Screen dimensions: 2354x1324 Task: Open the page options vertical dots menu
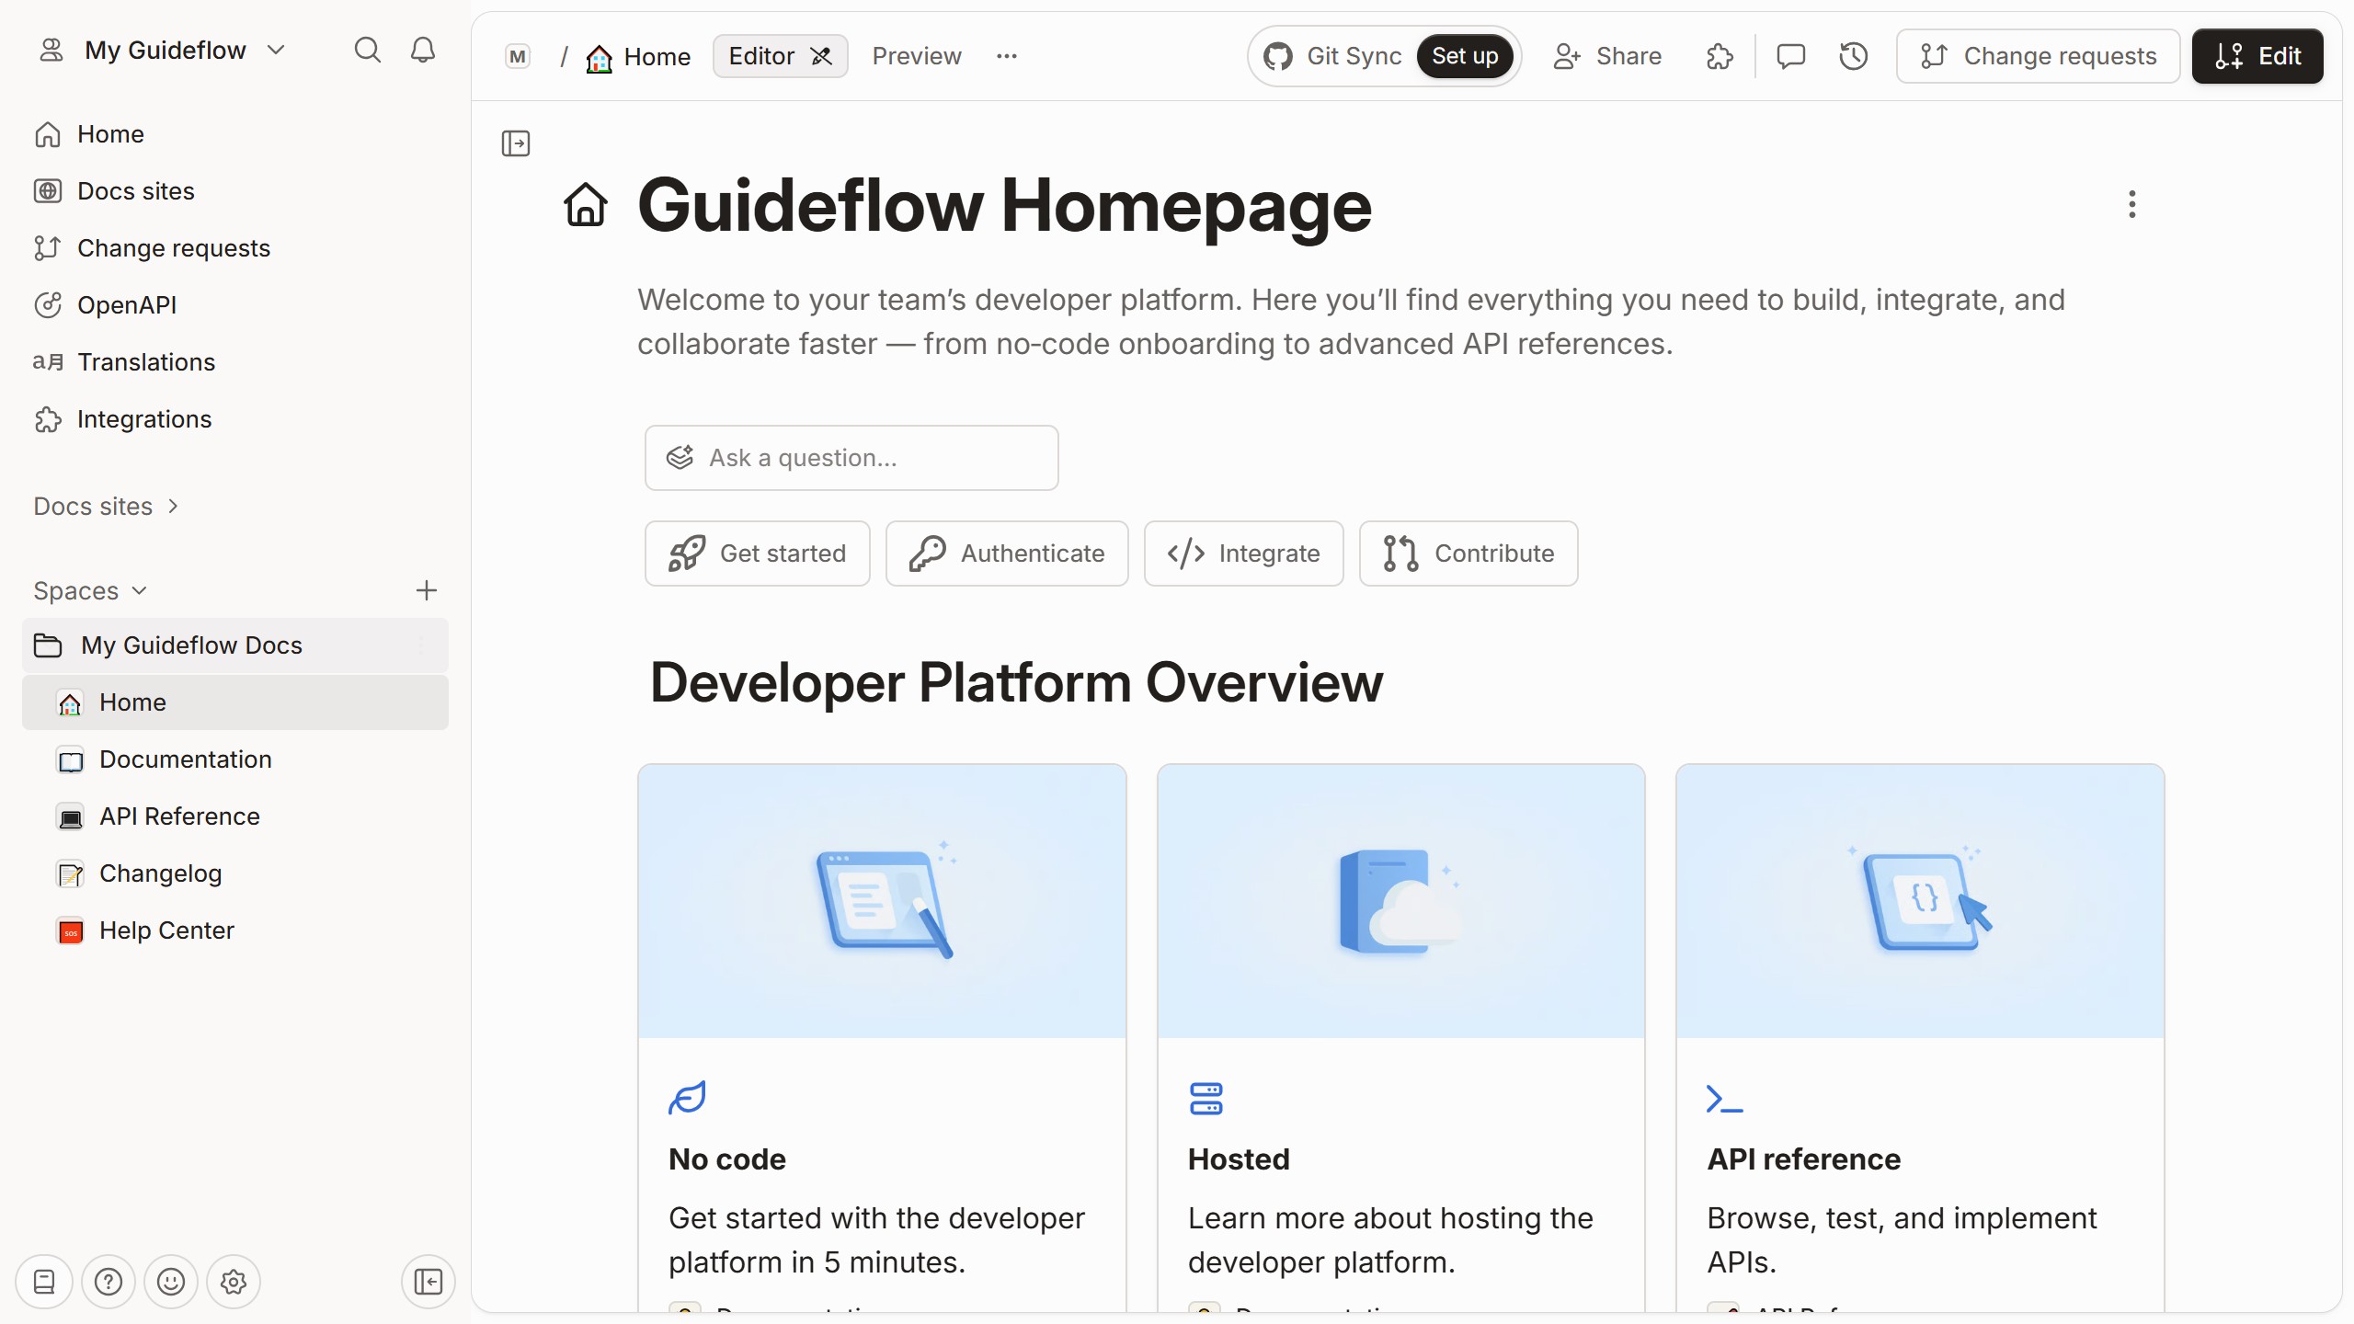(2131, 204)
